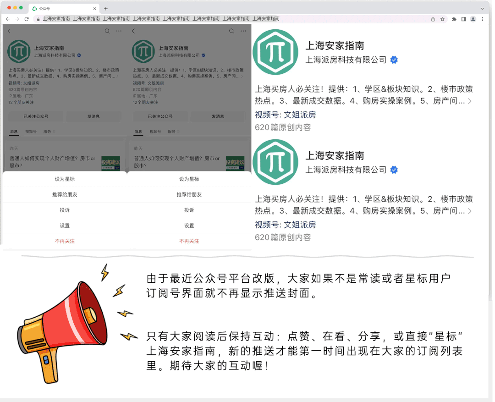Open the browser profile avatar icon
495x402 pixels.
[473, 19]
